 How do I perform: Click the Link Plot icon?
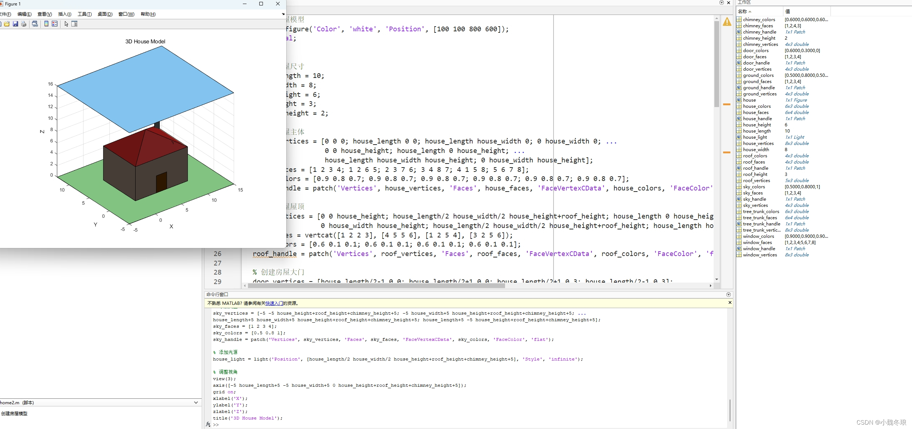(35, 24)
